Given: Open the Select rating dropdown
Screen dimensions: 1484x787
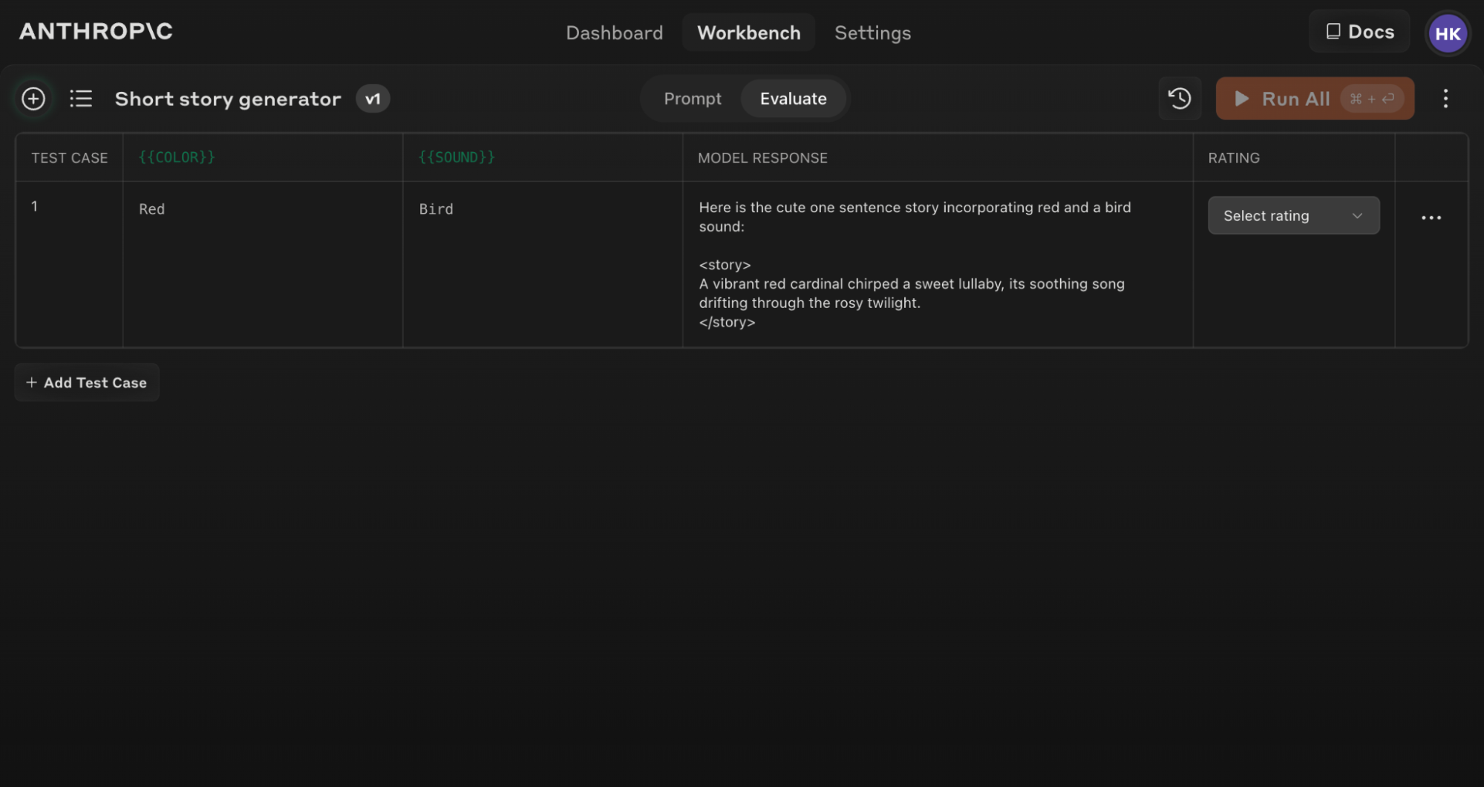Looking at the screenshot, I should (1293, 215).
